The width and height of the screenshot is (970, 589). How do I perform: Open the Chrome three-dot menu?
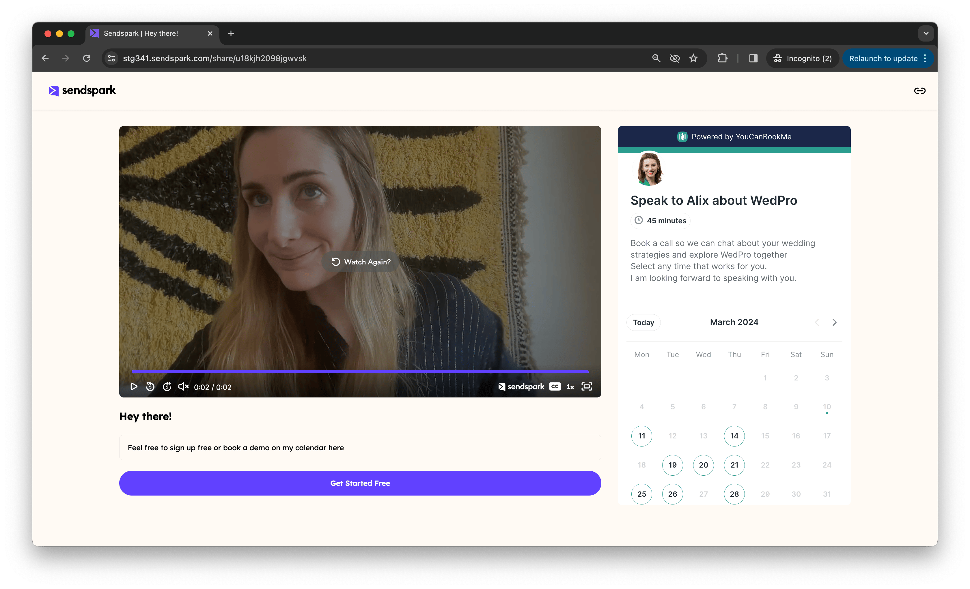pos(925,58)
